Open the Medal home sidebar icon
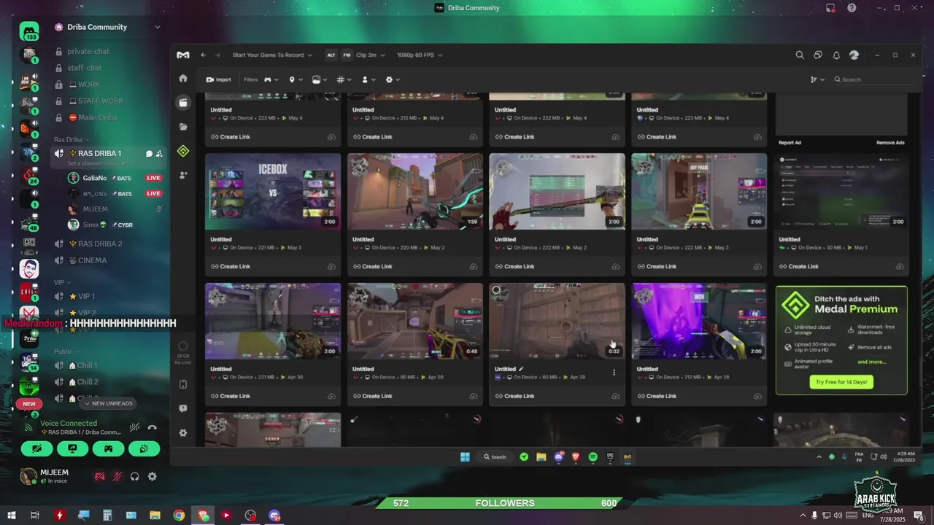 (183, 78)
